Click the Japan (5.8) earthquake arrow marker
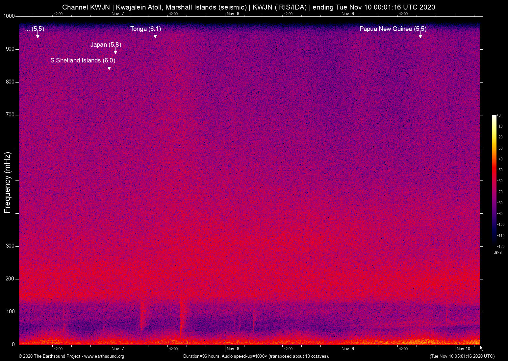 pyautogui.click(x=115, y=52)
